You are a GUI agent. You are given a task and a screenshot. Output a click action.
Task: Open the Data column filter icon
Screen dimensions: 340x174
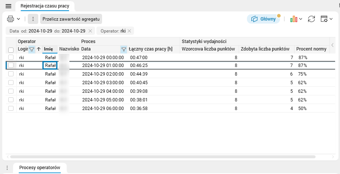[124, 49]
